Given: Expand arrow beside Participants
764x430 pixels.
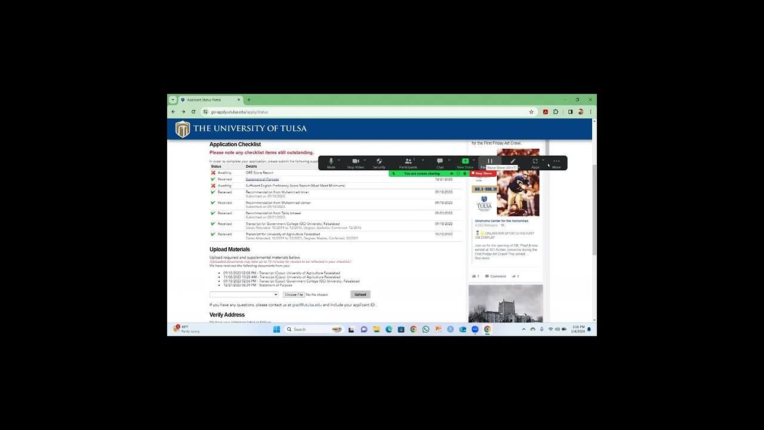Looking at the screenshot, I should [x=423, y=160].
